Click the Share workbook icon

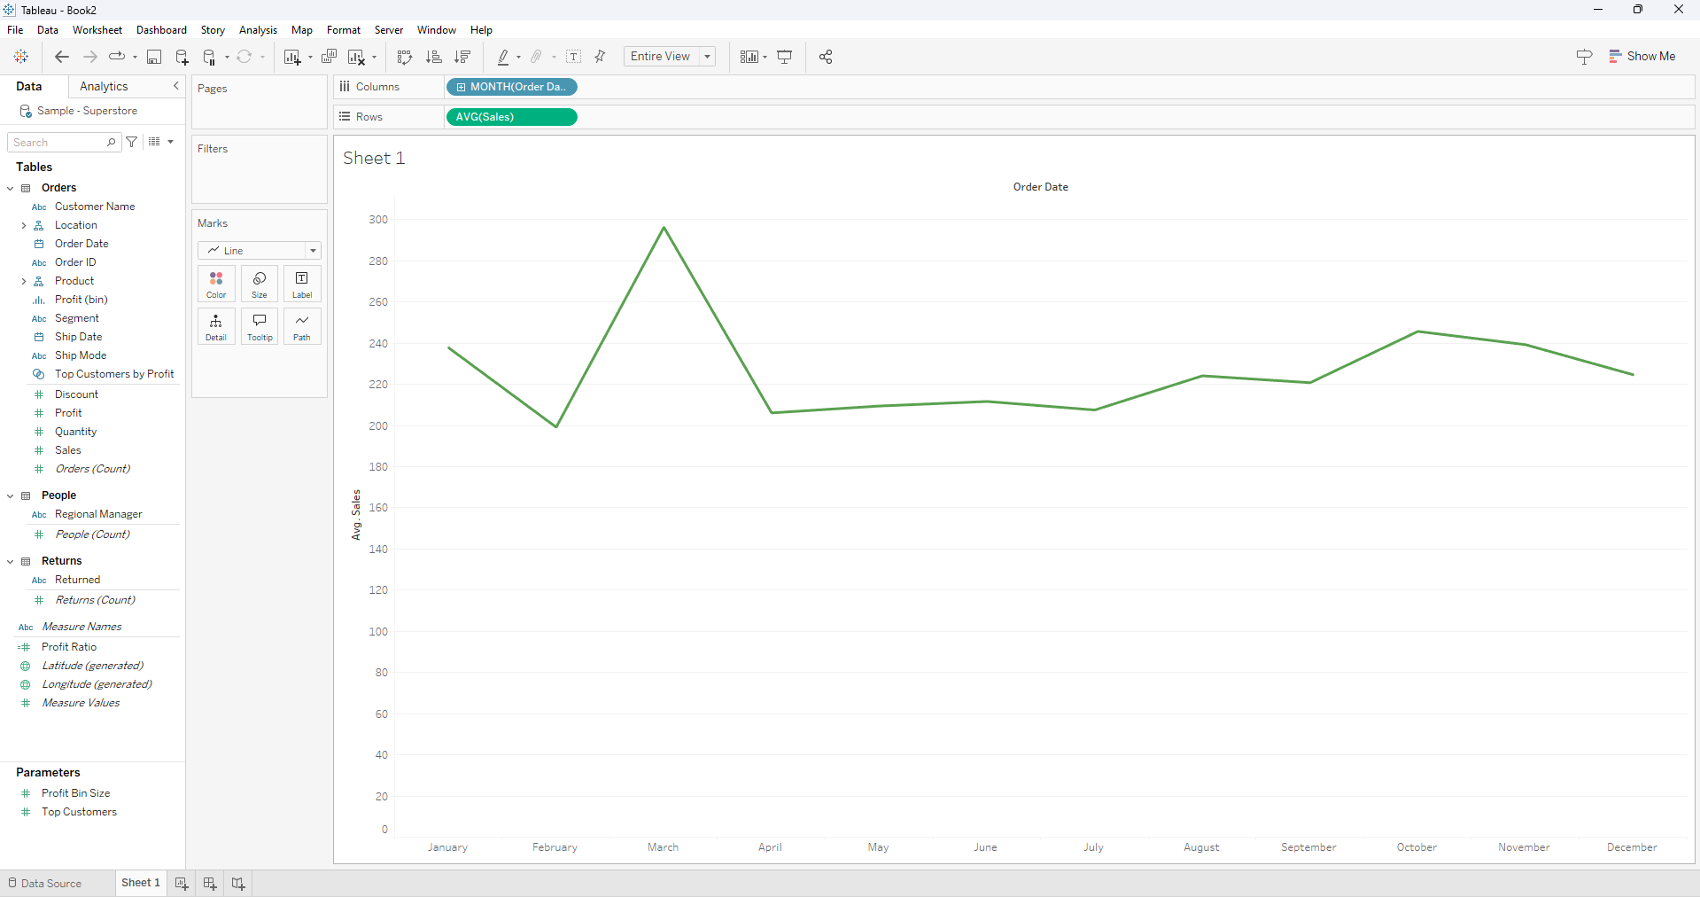coord(826,57)
